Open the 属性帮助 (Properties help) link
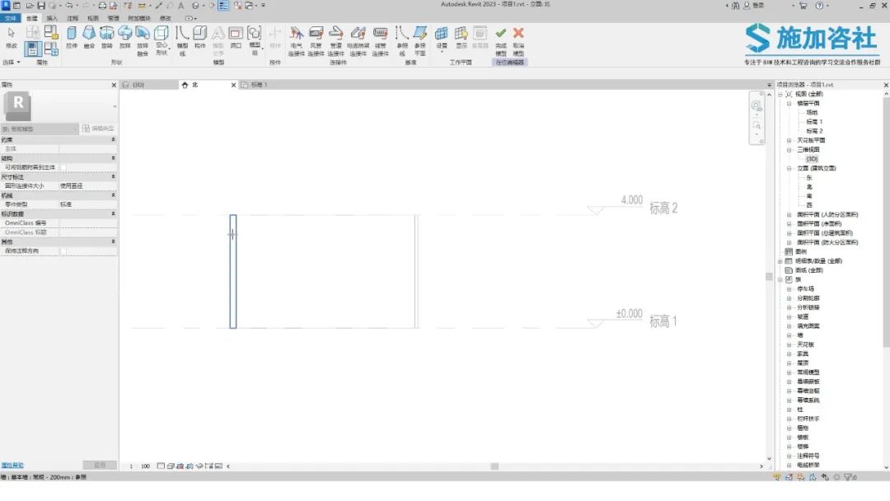The height and width of the screenshot is (501, 890). [12, 466]
